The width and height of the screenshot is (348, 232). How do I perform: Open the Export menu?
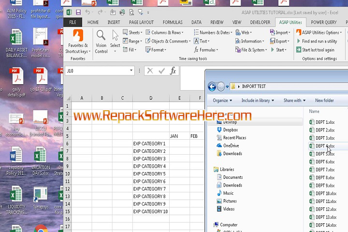click(x=280, y=41)
